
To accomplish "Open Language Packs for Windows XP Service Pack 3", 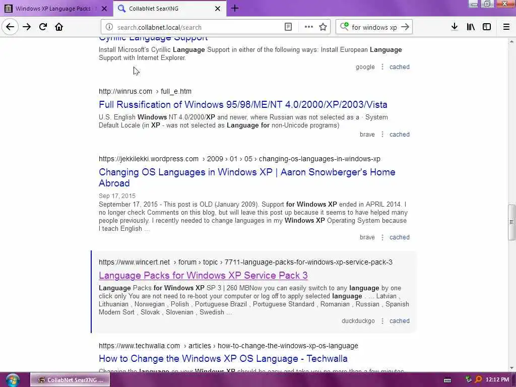I will (203, 275).
